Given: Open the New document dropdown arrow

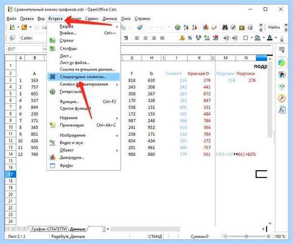Looking at the screenshot, I should click(x=18, y=27).
